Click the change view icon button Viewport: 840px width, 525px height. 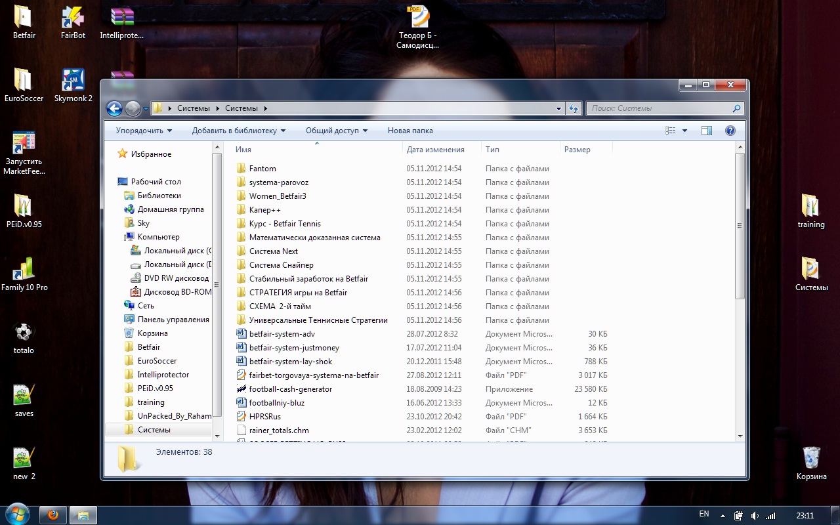click(x=671, y=131)
